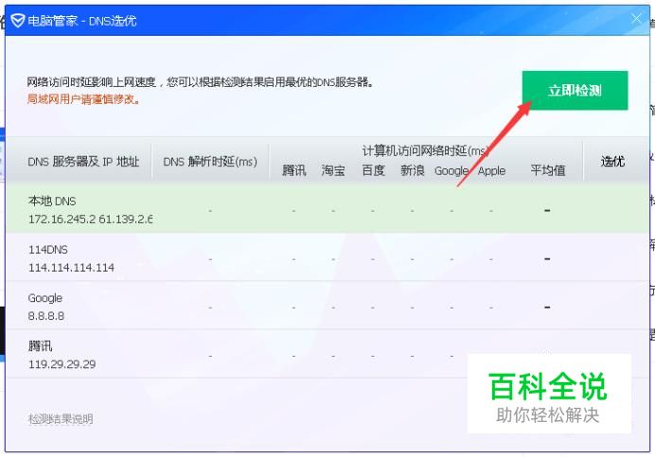Click the 局域网用户请谨慎修改 warning text
This screenshot has height=457, width=655.
click(83, 99)
